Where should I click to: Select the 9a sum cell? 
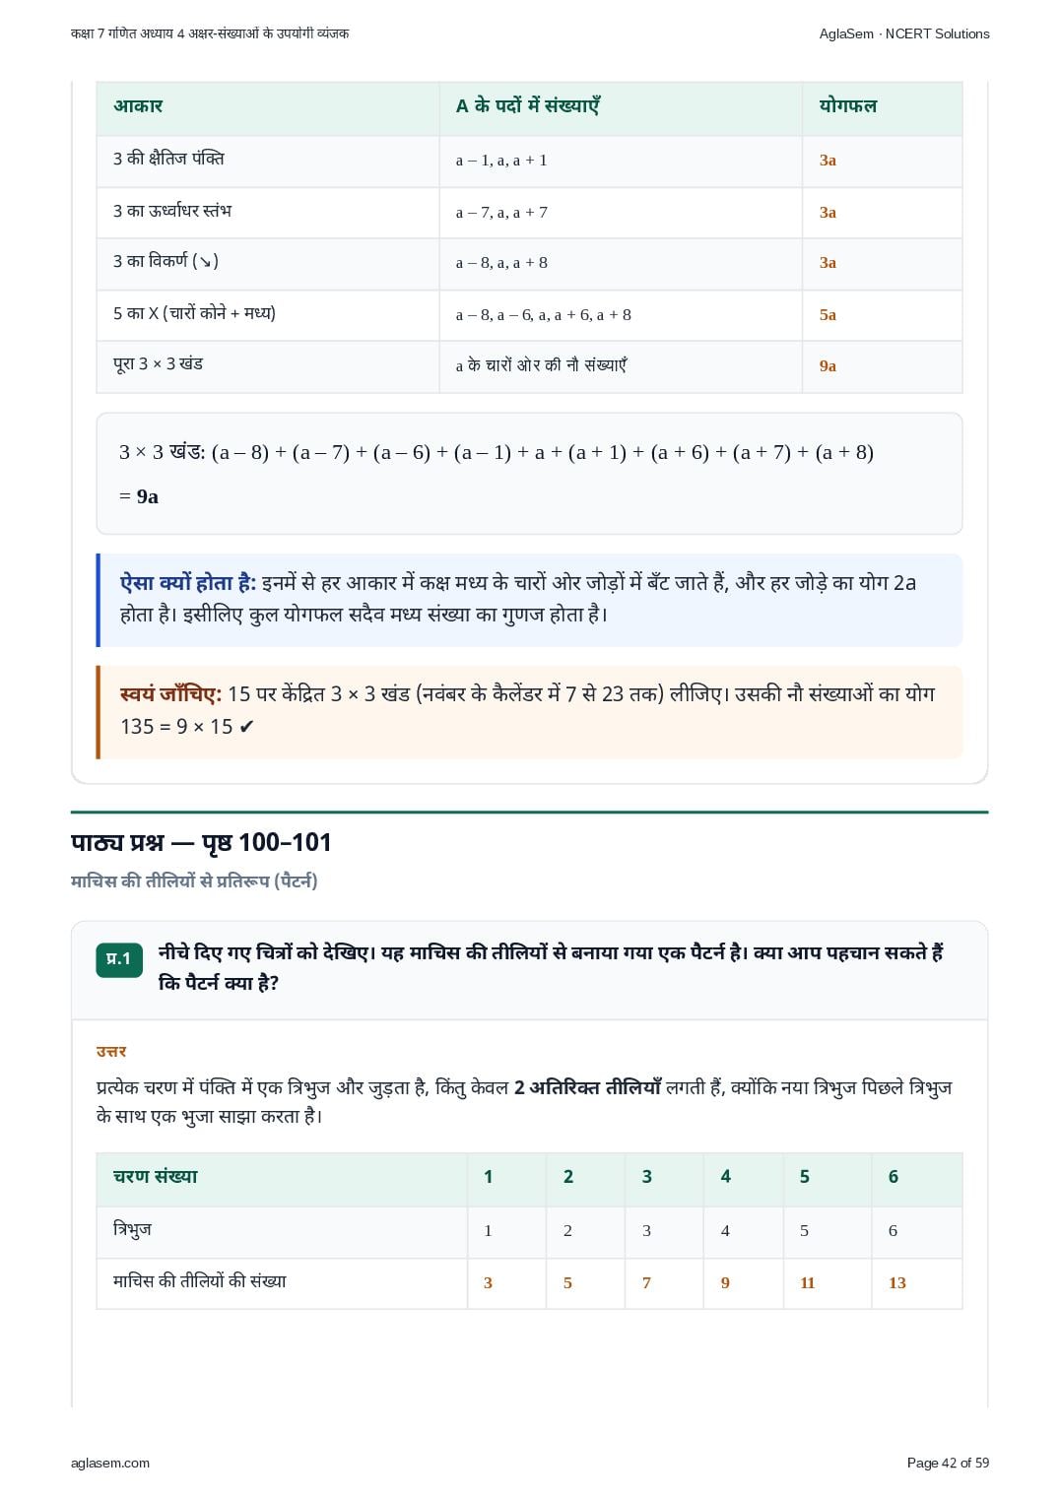pos(828,366)
